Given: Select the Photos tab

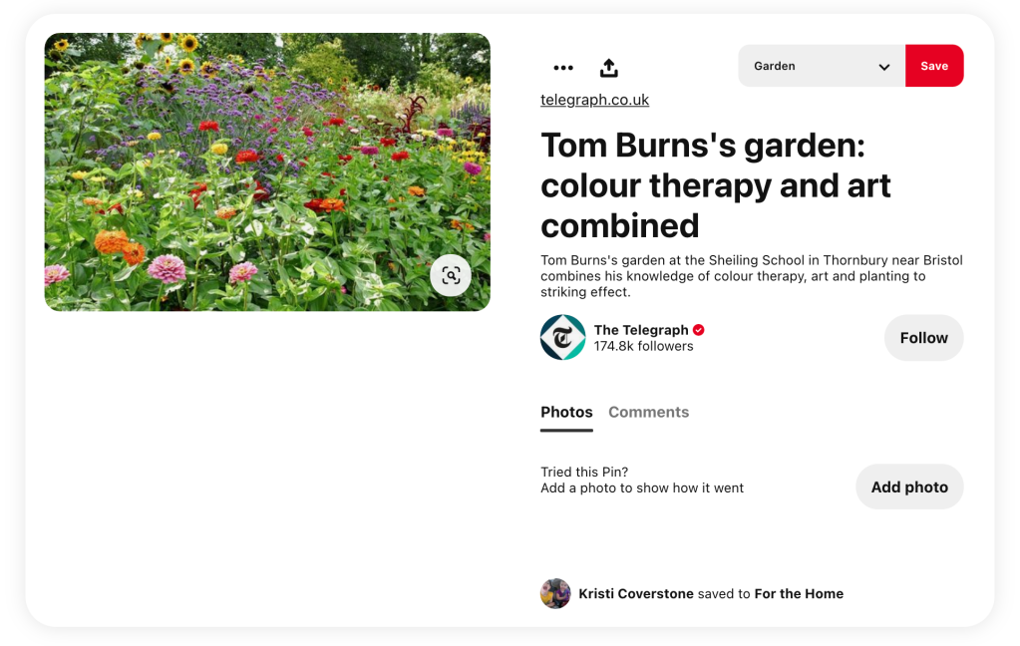Looking at the screenshot, I should tap(566, 413).
